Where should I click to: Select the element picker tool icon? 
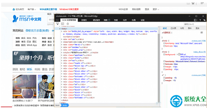click(x=57, y=24)
